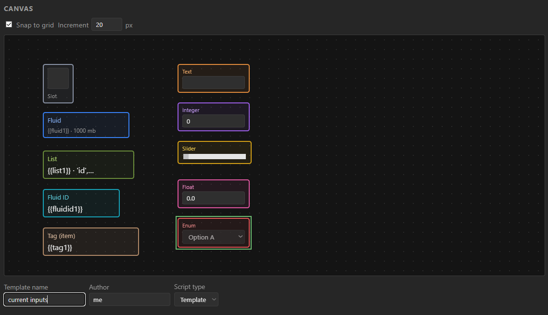This screenshot has height=315, width=548.
Task: Click the Enum label text
Action: pyautogui.click(x=189, y=226)
